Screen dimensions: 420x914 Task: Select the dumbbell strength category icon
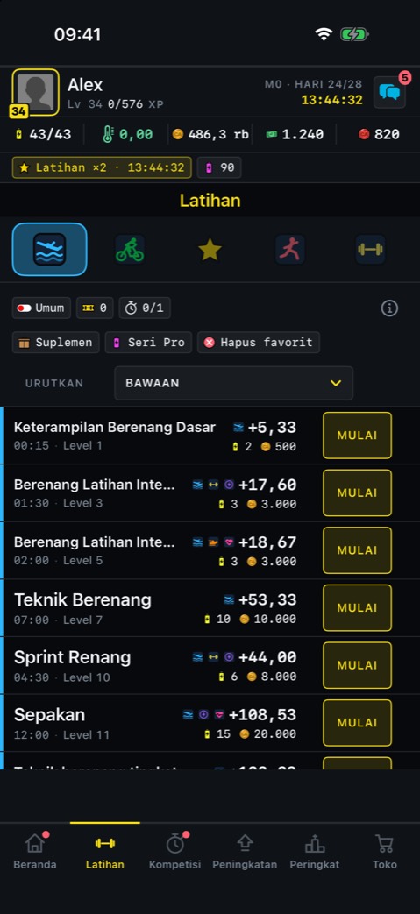coord(370,250)
